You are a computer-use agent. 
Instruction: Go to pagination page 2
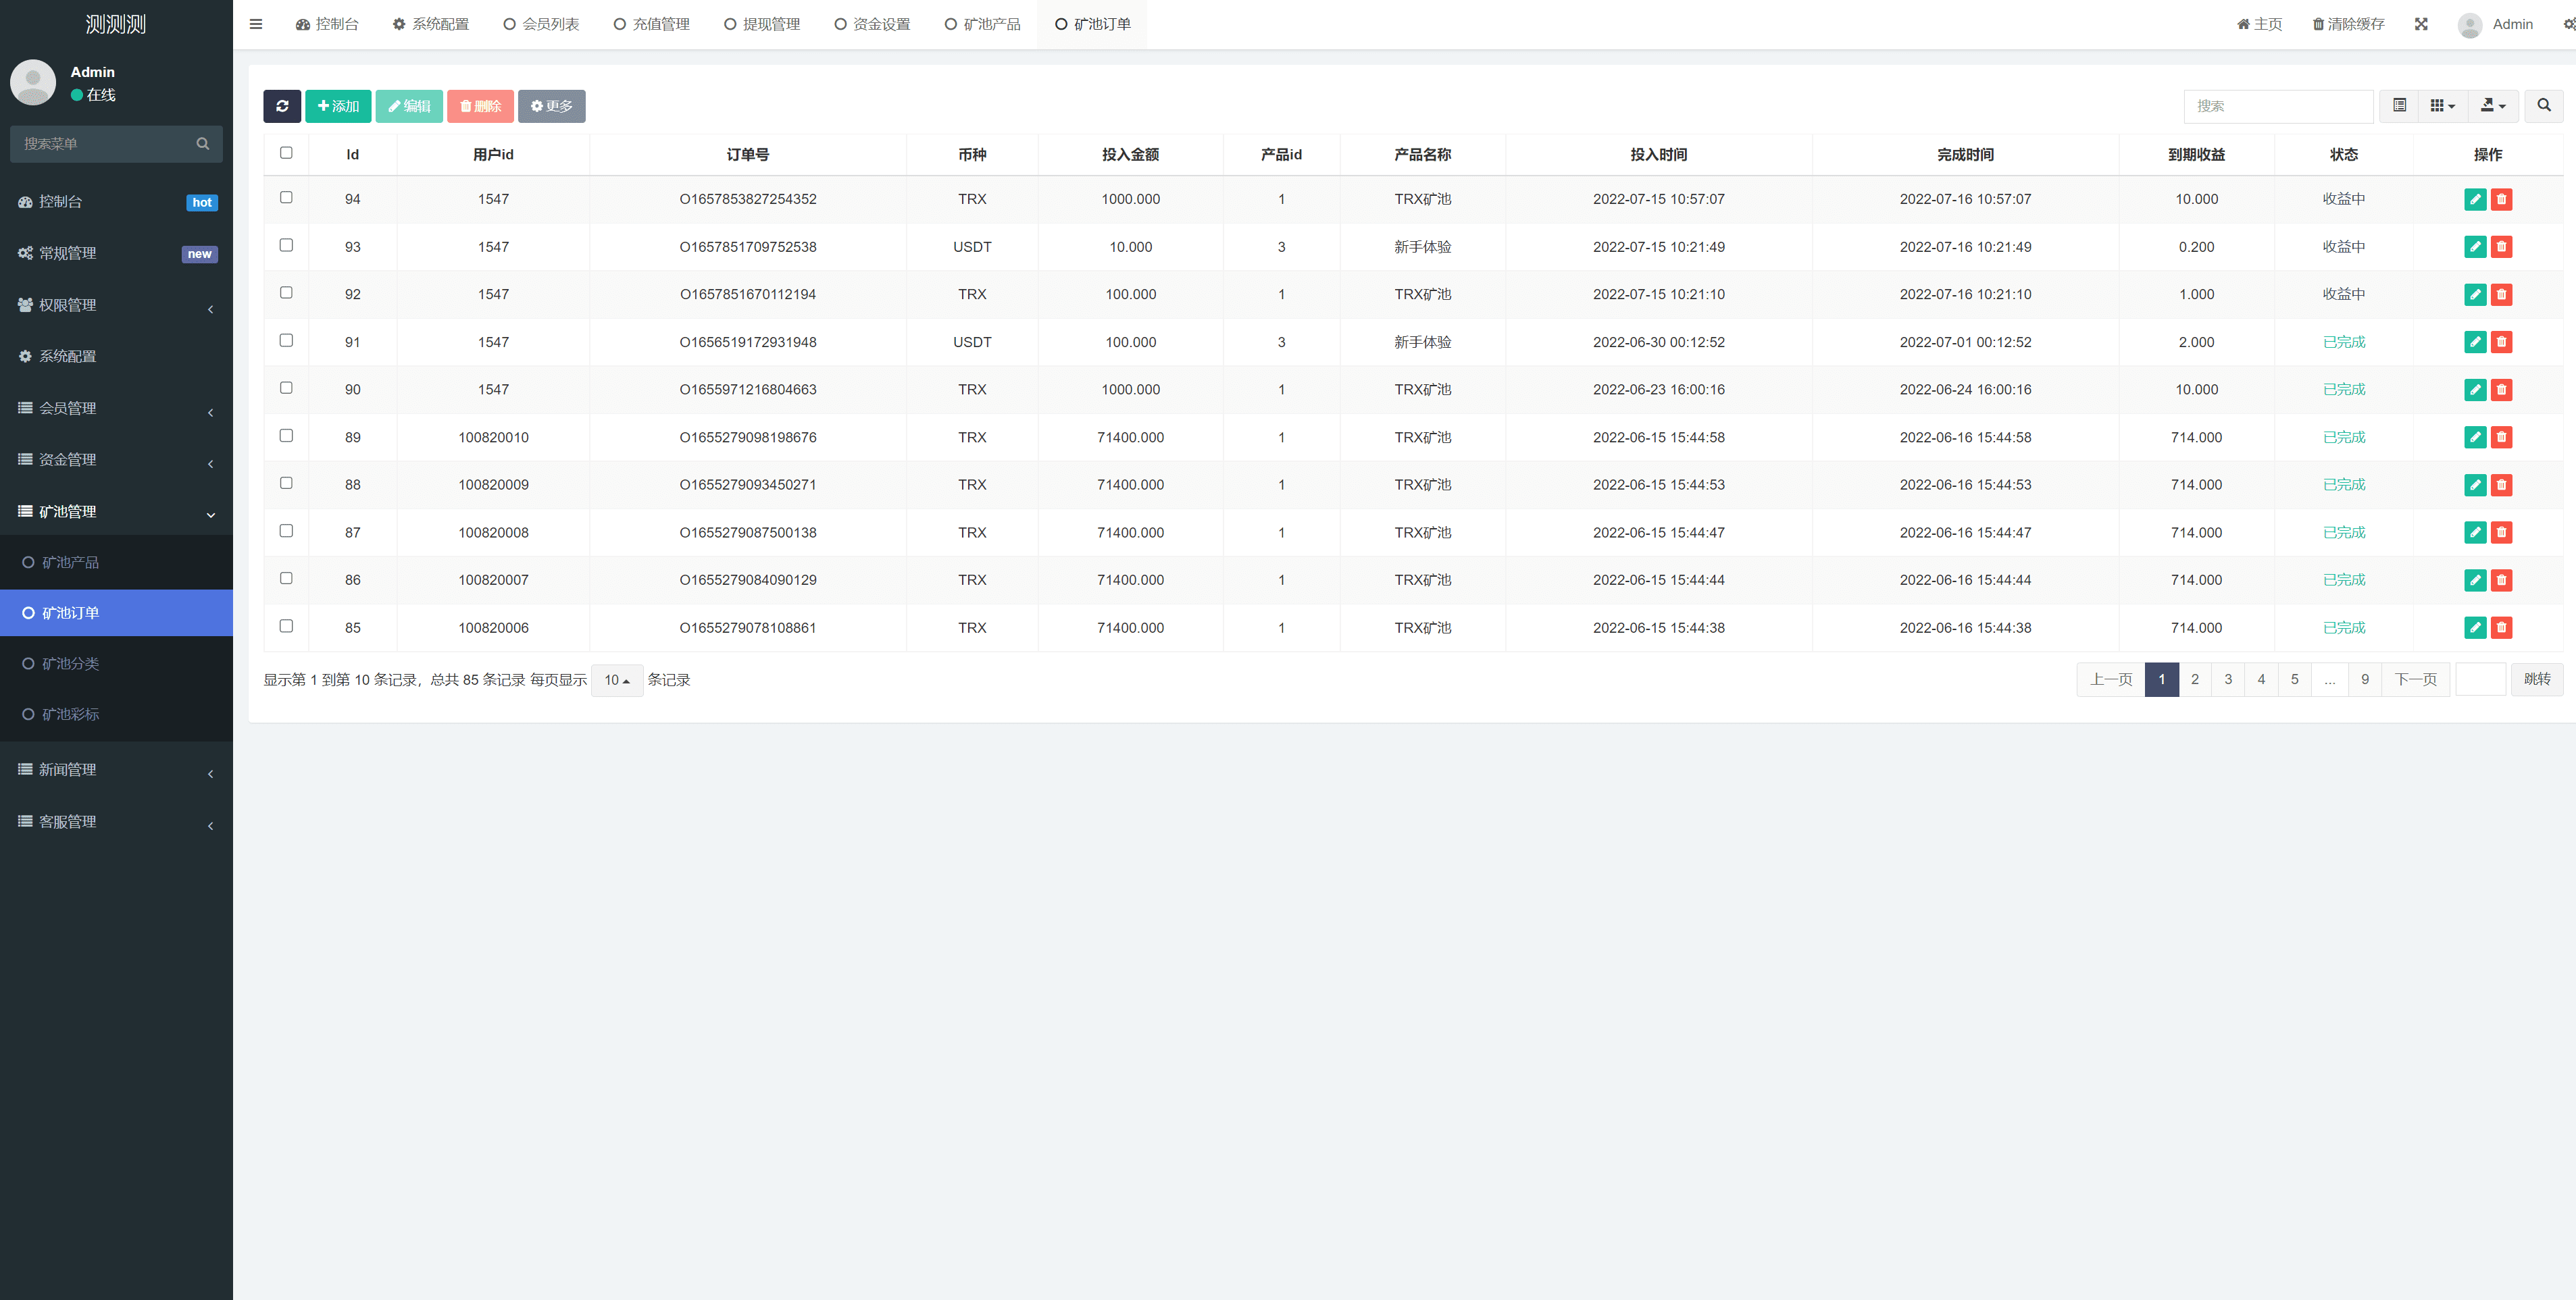[2194, 679]
